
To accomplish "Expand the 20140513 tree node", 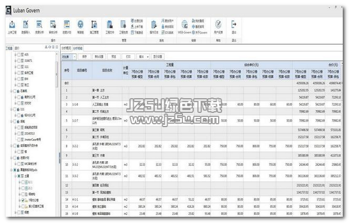I will coord(15,133).
